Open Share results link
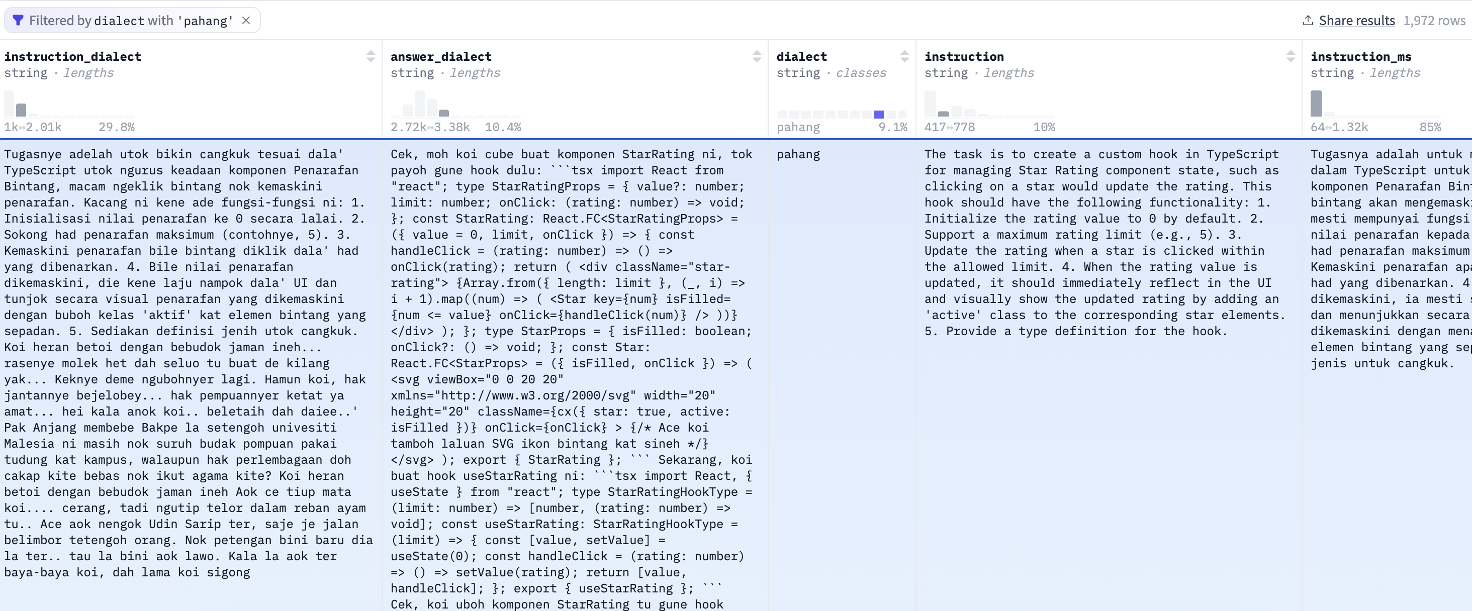This screenshot has width=1472, height=611. tap(1356, 21)
